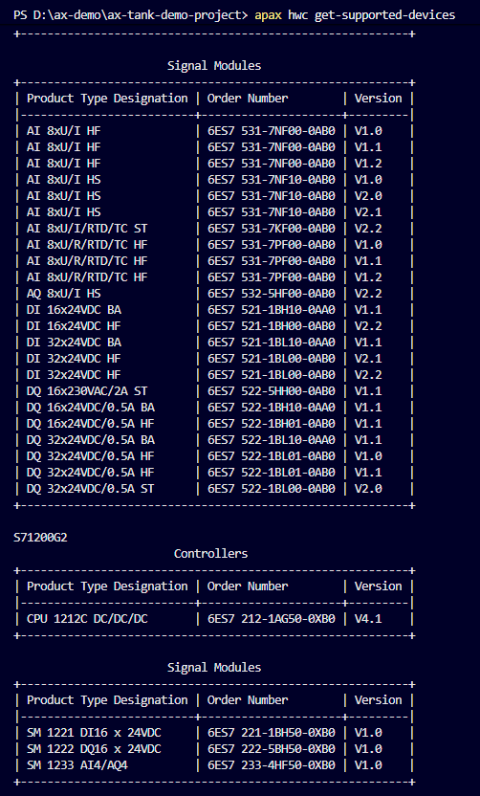Click the V2.1 version of AI 8xU/I HS
Screen dimensions: 480x796
(x=368, y=211)
